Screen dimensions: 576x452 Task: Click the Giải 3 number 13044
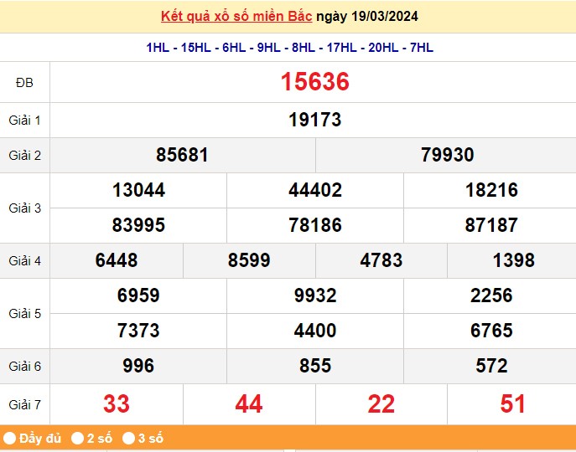[138, 190]
